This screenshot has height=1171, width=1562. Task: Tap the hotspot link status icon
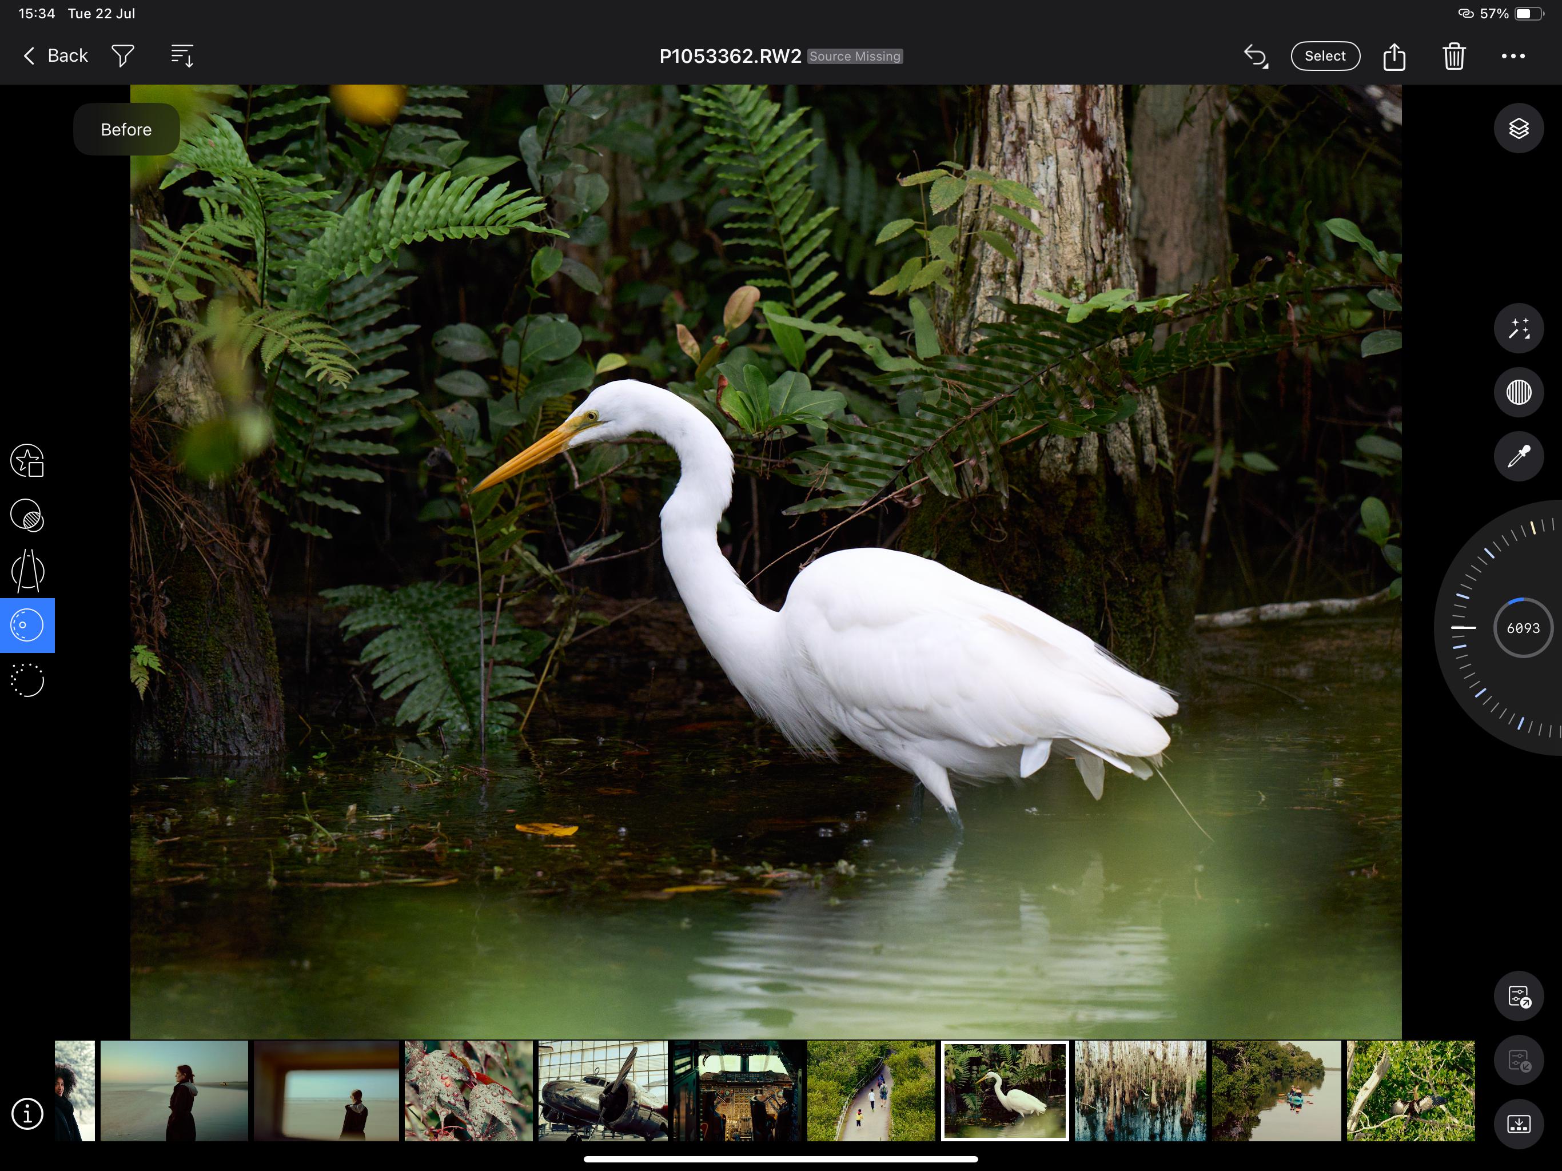click(1465, 13)
